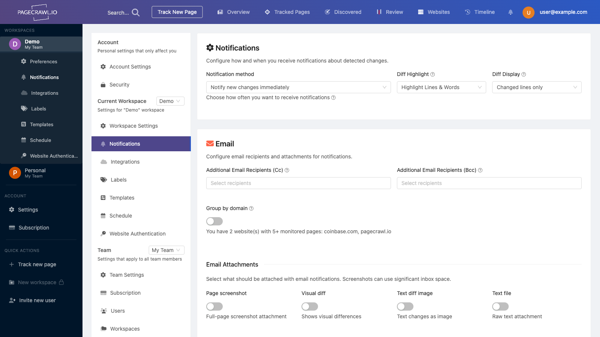This screenshot has height=337, width=600.
Task: Click the Track New Page button
Action: 177,12
